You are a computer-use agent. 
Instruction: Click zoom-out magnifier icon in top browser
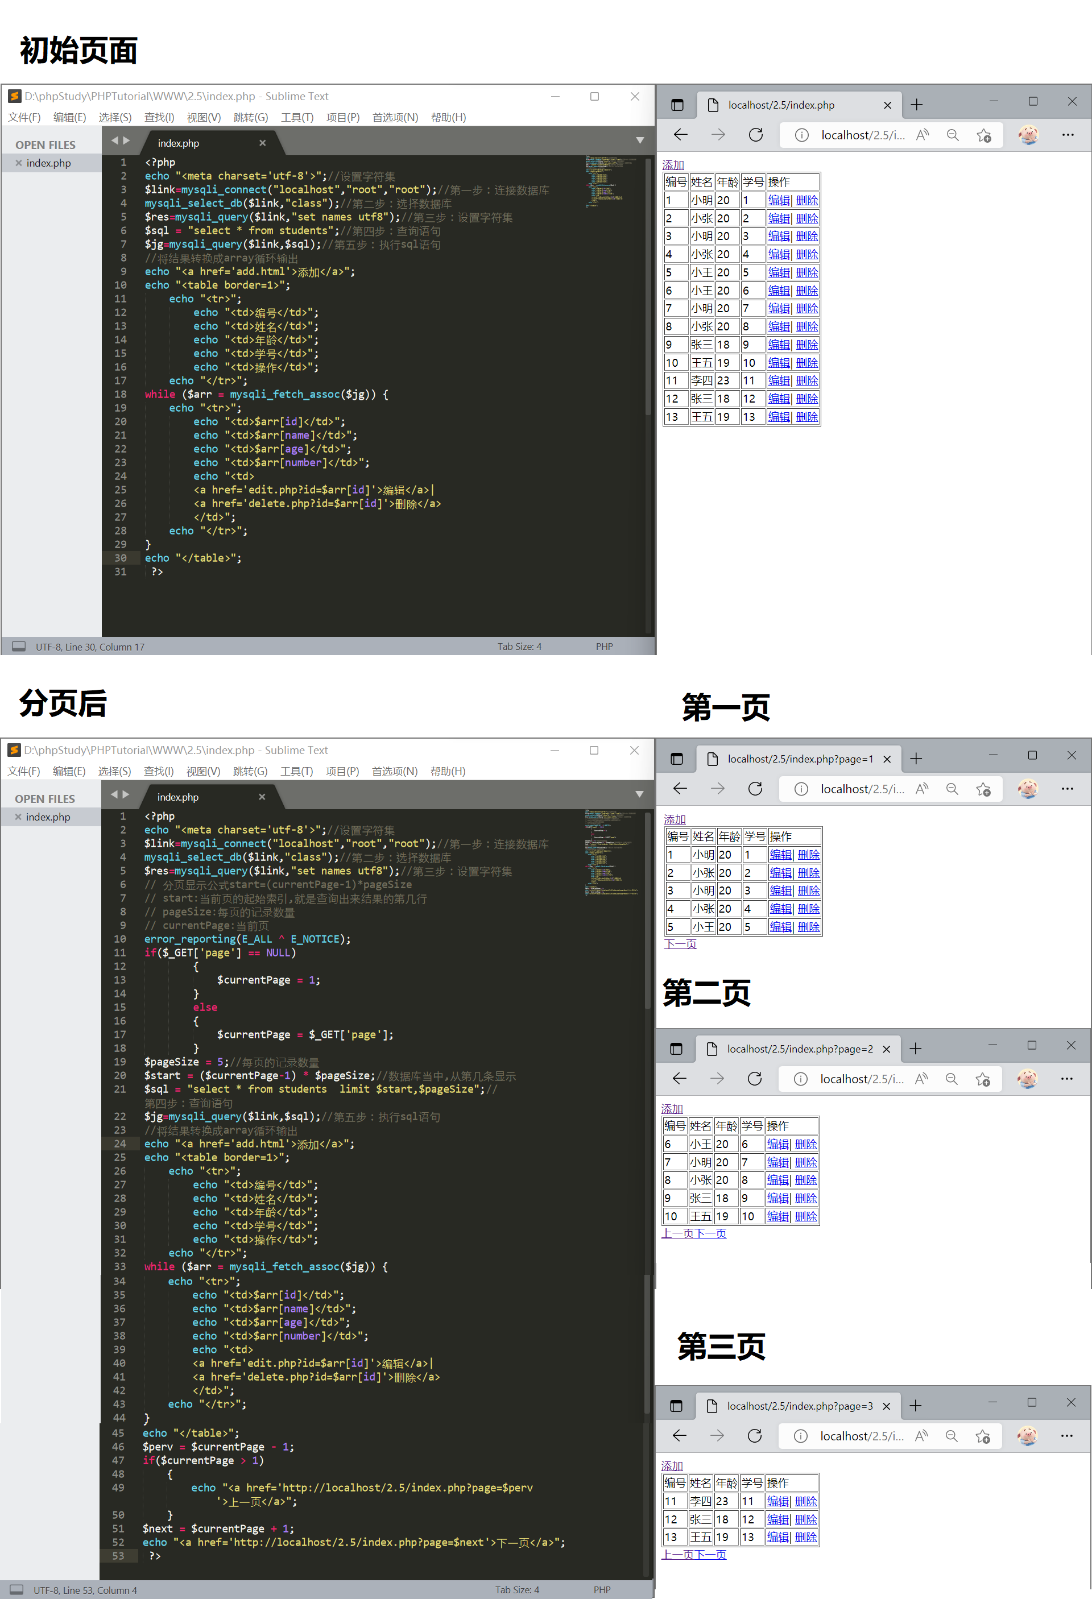point(952,135)
